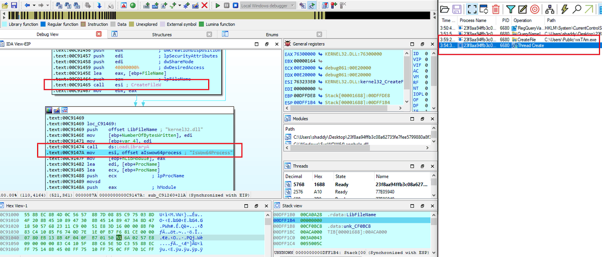Jump back with the left arrow
Screen dimensions: 602x257
tap(27, 5)
